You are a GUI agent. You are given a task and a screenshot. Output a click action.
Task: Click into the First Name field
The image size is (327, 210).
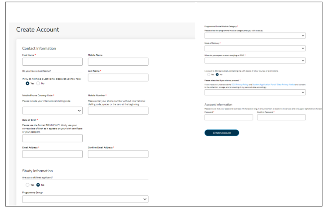(x=52, y=62)
